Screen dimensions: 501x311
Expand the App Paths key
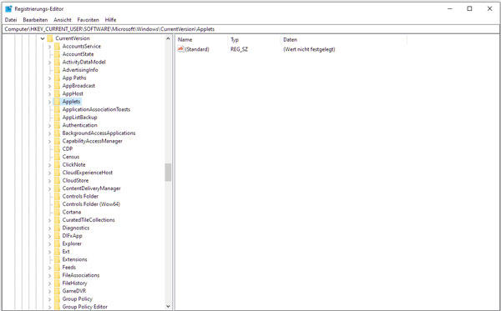[49, 78]
